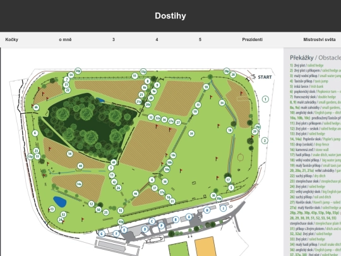Click obstacle marker 53p on the map
This screenshot has height=256, width=341.
[x=30, y=156]
